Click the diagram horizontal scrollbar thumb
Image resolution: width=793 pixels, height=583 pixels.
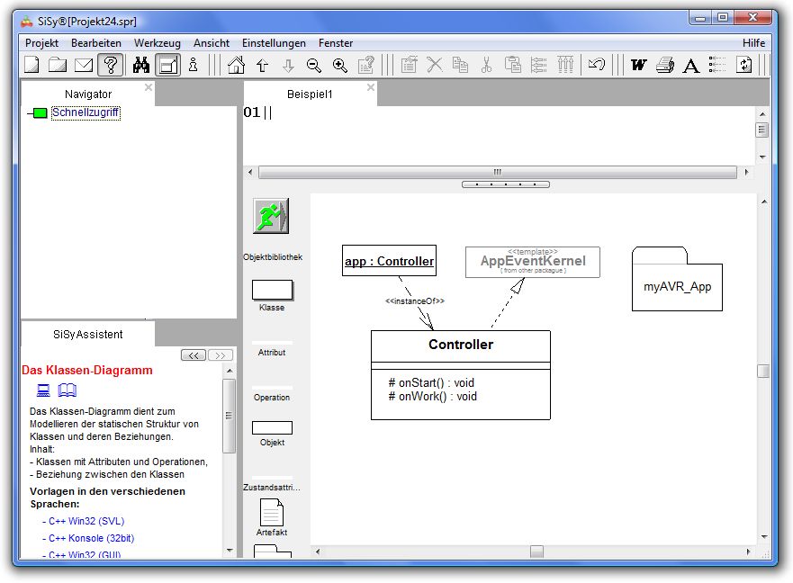(x=536, y=552)
